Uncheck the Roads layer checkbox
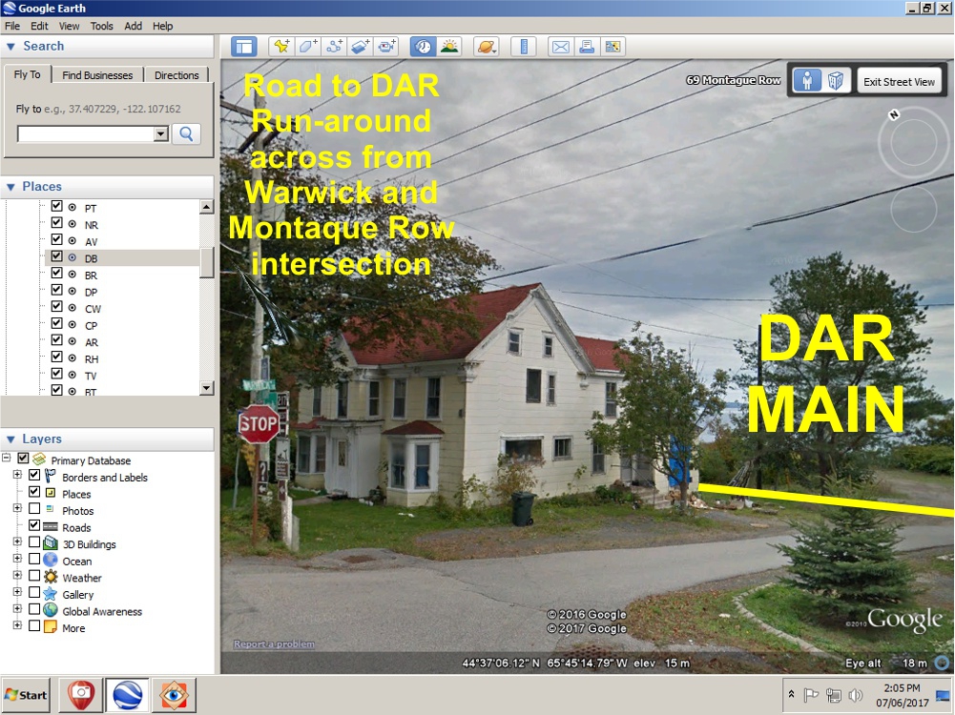This screenshot has height=715, width=955. (x=35, y=527)
